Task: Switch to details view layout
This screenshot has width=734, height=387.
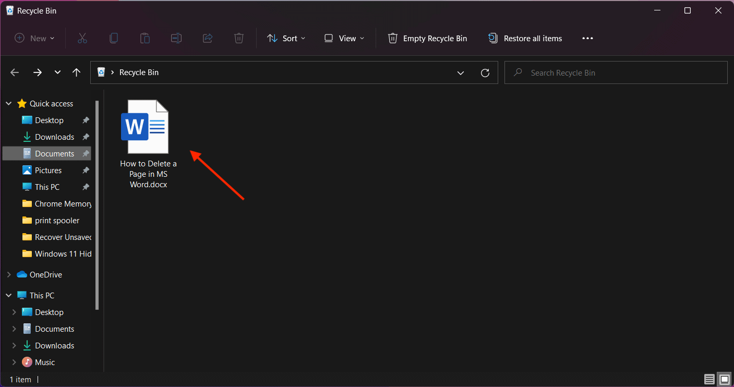Action: tap(709, 379)
